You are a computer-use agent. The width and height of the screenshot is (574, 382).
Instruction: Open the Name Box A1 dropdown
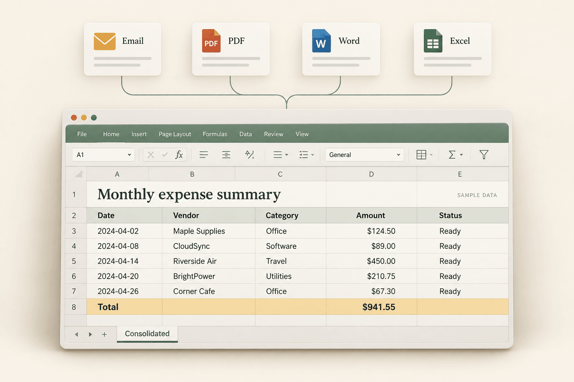point(129,155)
